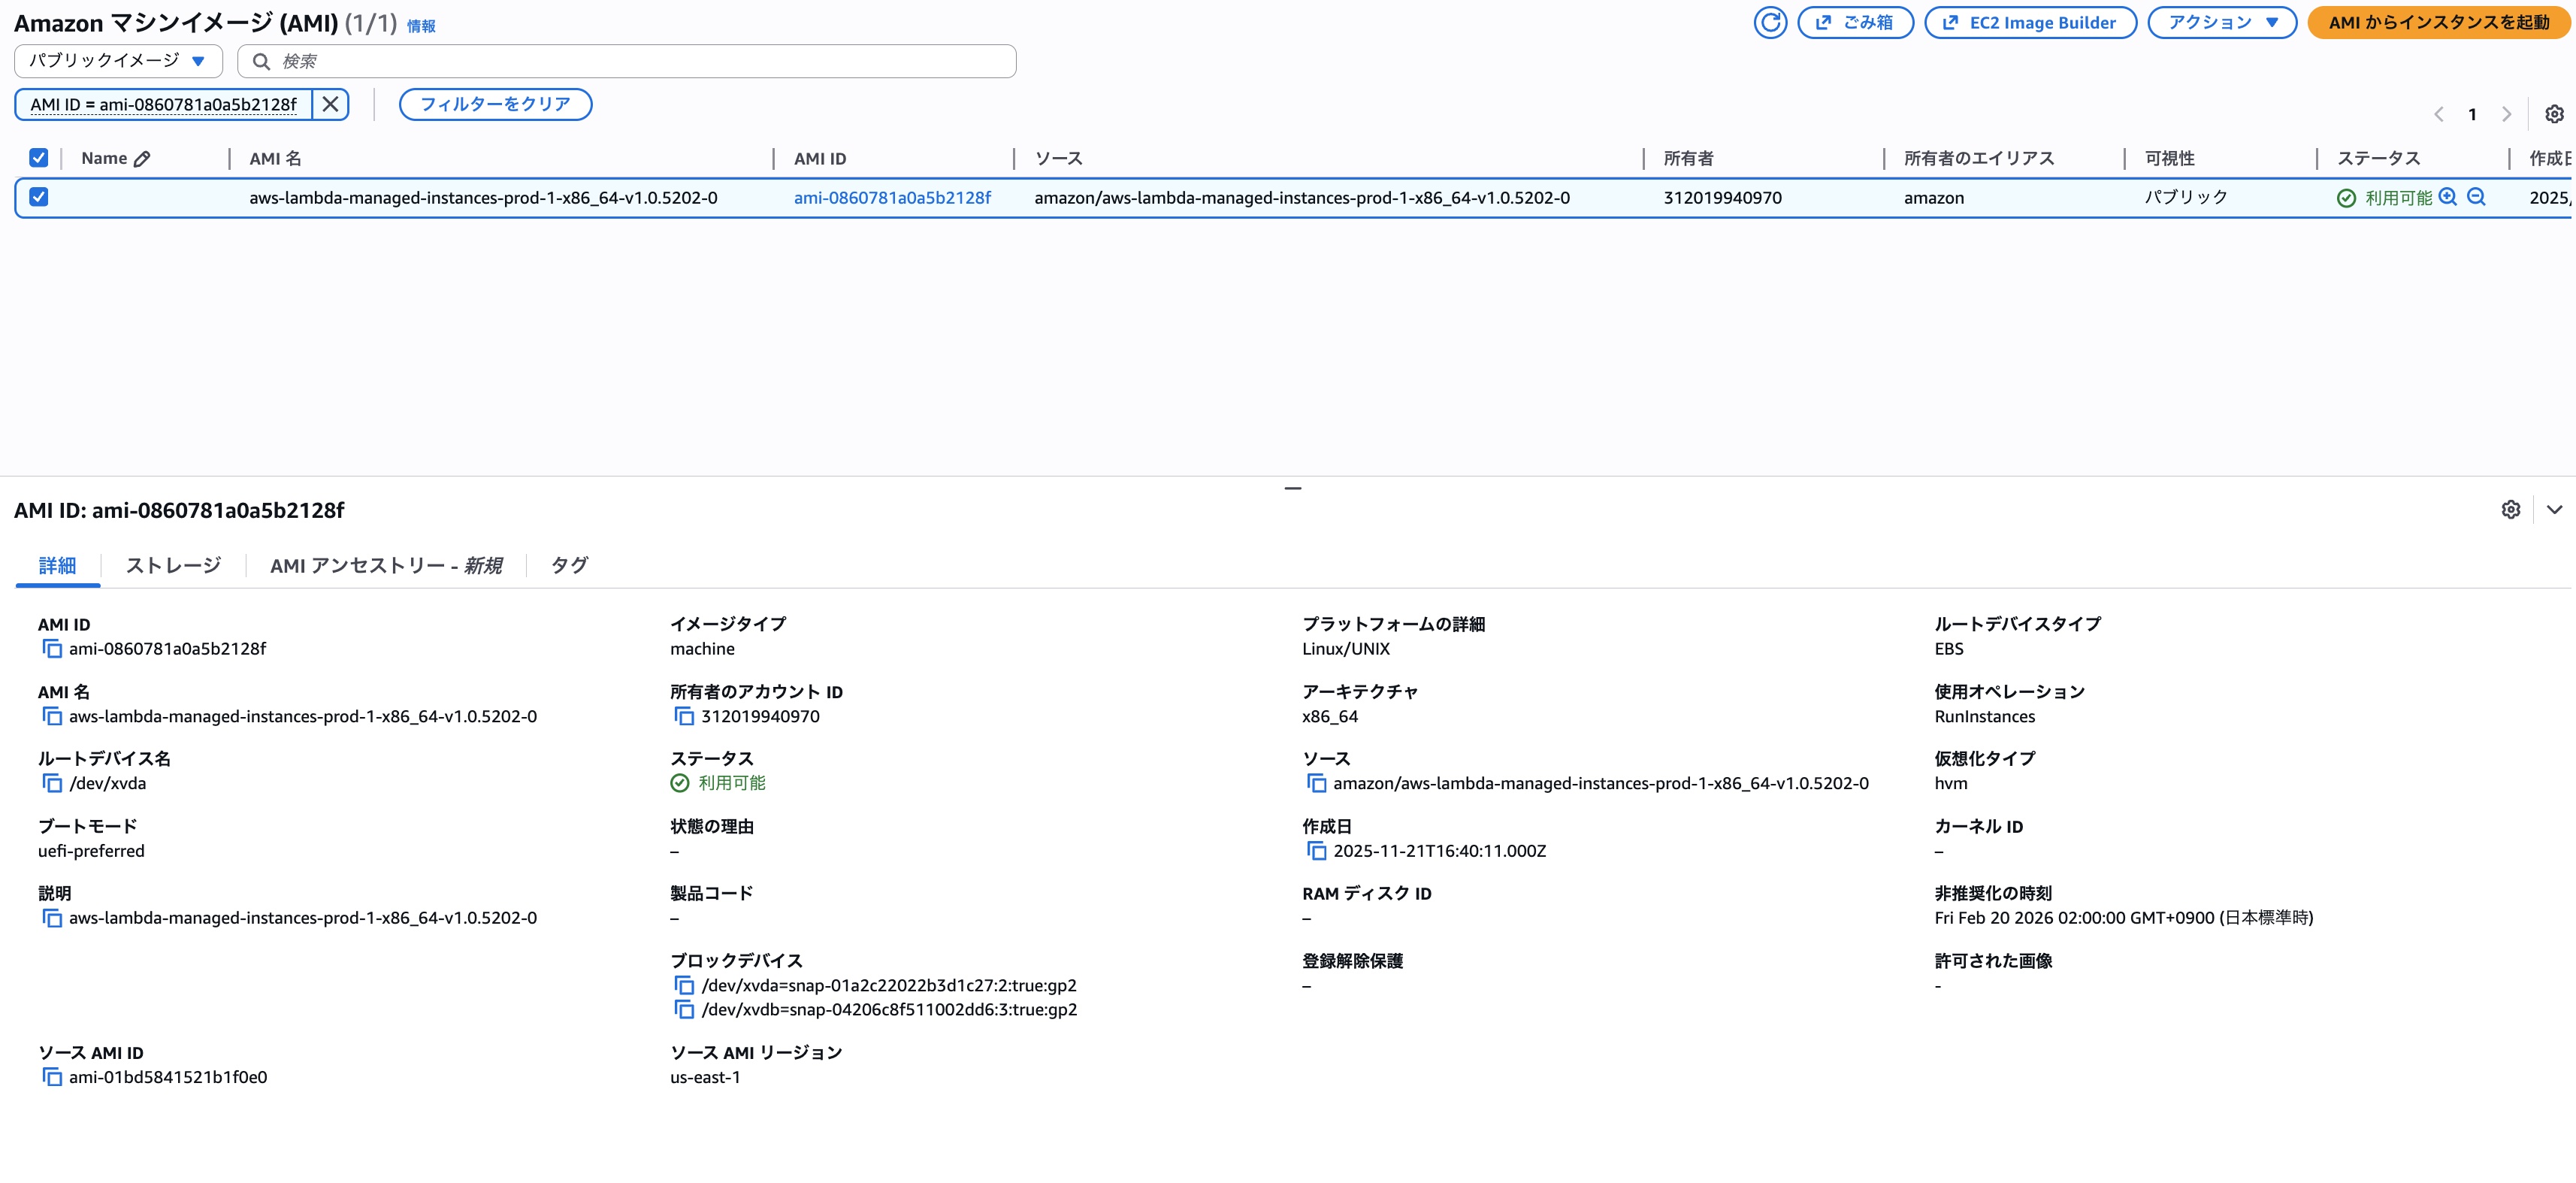Copy the owner account ID 312019940970
The height and width of the screenshot is (1183, 2576).
coord(684,716)
